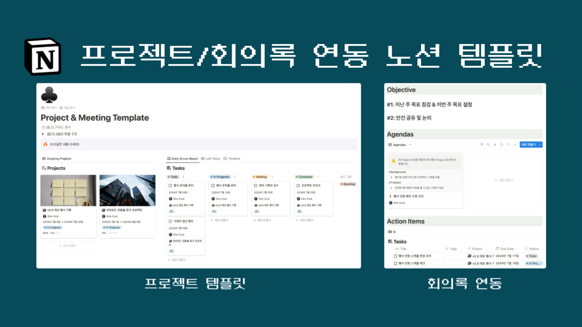Click the Todo column group header
Screen dimensions: 582x327
173,177
